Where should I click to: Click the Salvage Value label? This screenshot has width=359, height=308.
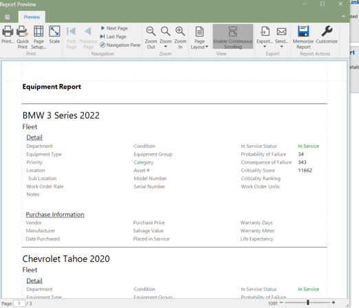click(x=149, y=231)
